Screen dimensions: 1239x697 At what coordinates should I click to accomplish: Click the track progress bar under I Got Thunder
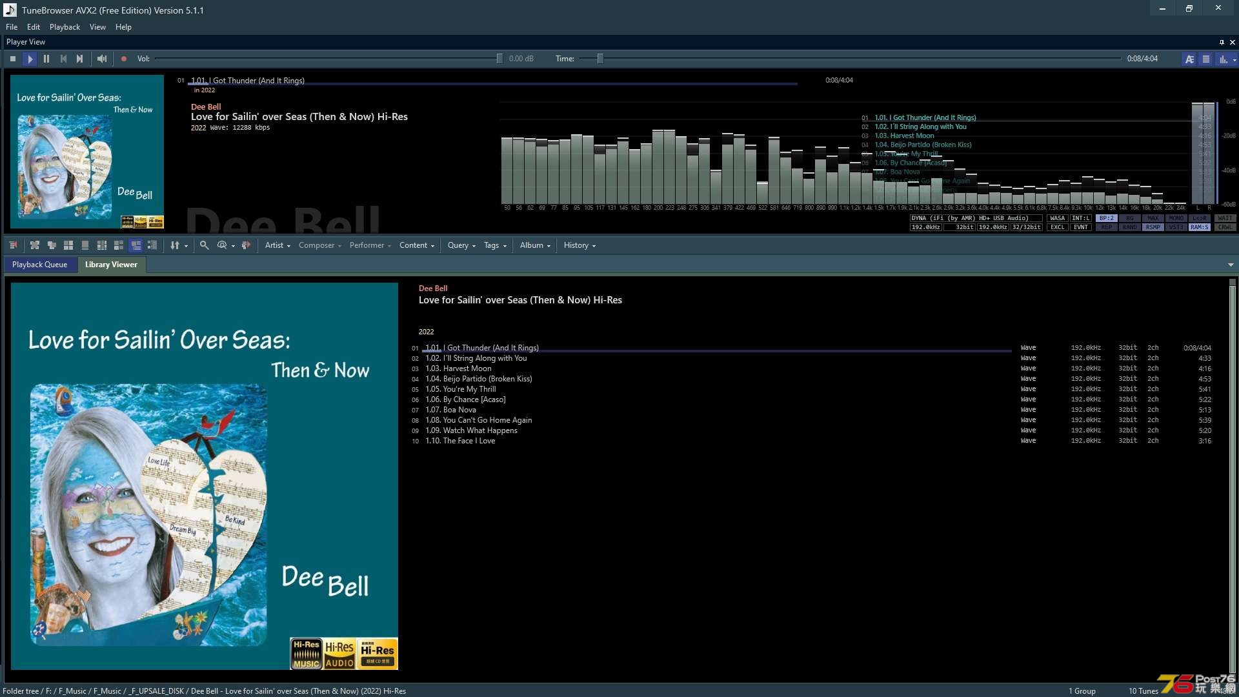pyautogui.click(x=493, y=84)
